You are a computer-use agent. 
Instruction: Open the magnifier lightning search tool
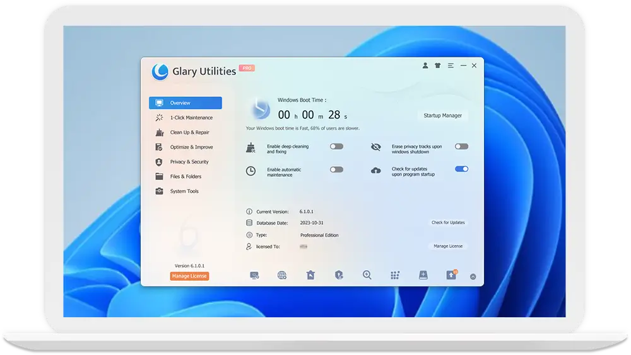coord(367,275)
